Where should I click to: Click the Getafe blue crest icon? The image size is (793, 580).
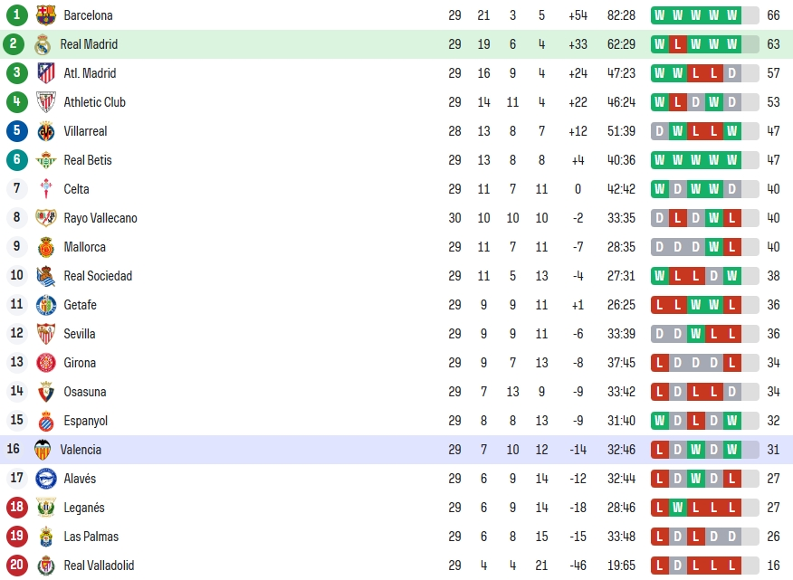(46, 306)
